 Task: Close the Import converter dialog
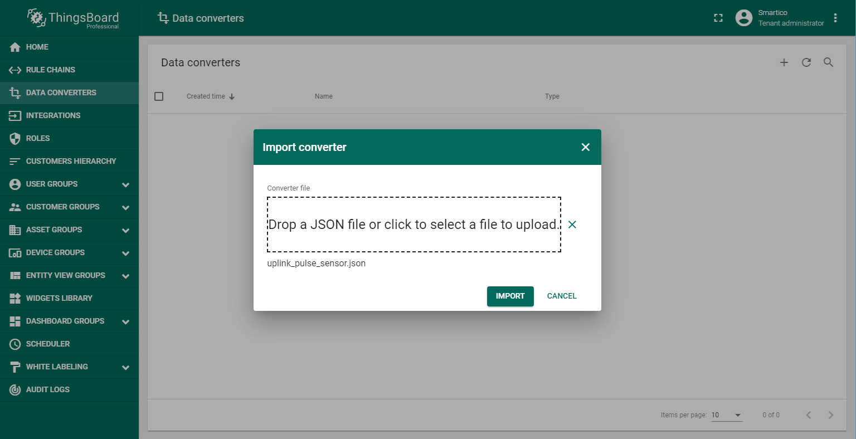point(585,147)
